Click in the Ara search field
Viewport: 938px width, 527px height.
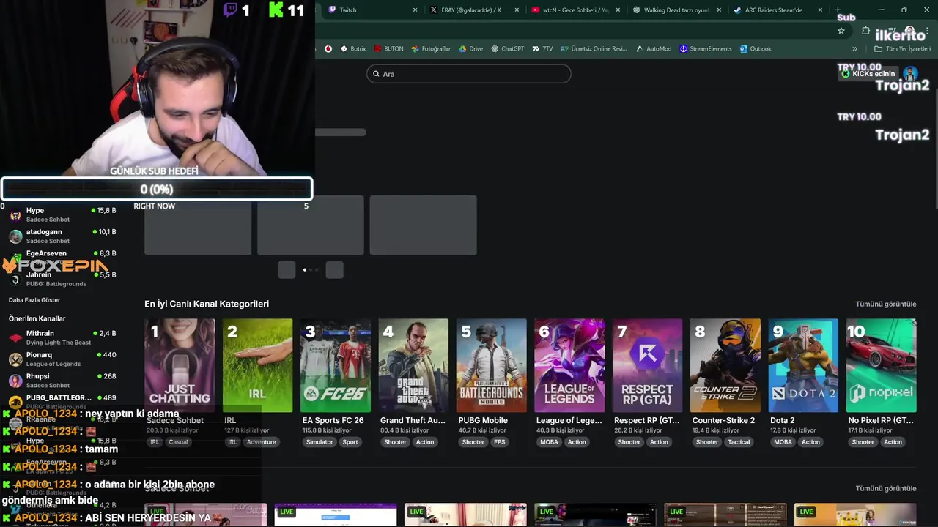(469, 74)
